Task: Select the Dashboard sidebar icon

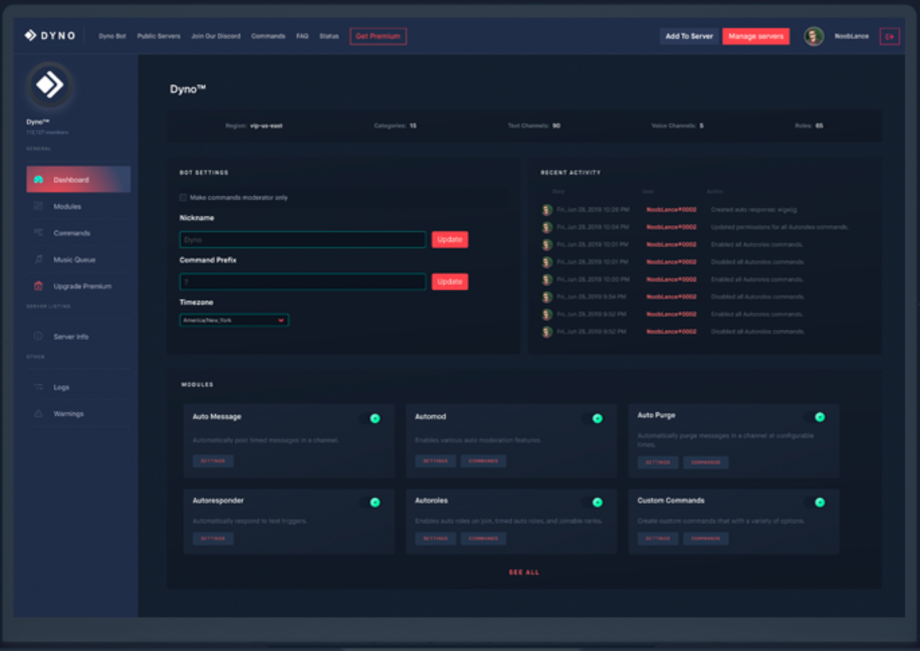Action: (38, 179)
